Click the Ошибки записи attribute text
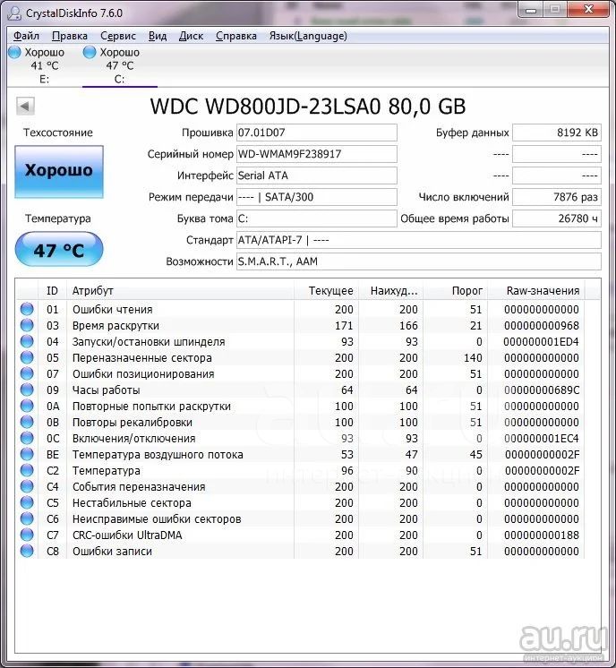 (112, 552)
